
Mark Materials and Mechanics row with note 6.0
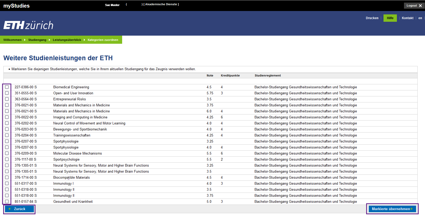7,111
